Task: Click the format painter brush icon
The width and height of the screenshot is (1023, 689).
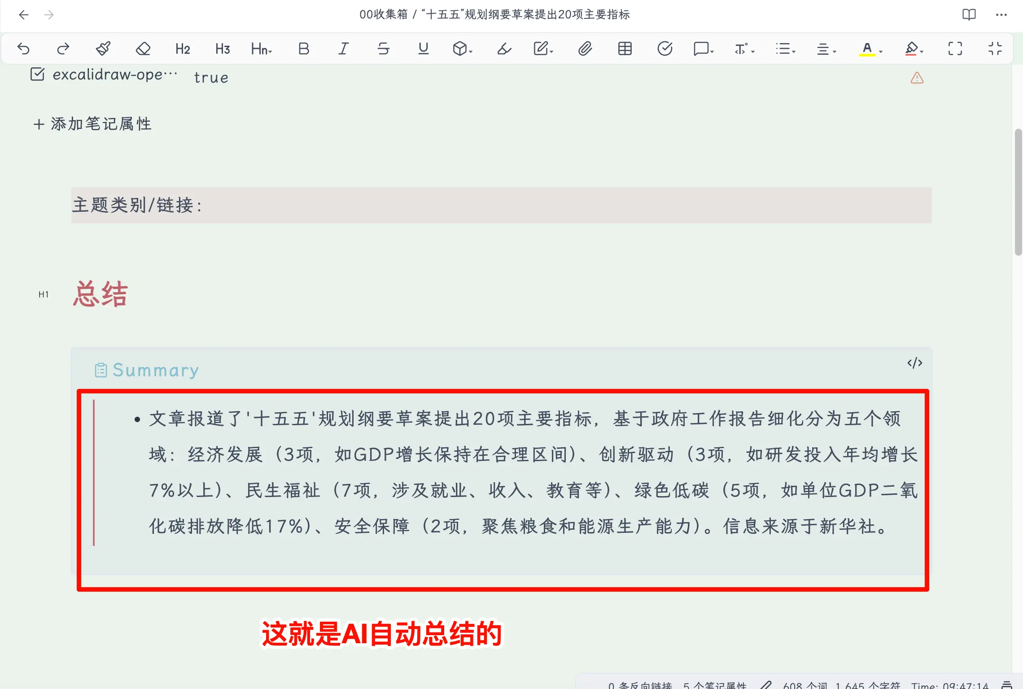Action: 103,48
